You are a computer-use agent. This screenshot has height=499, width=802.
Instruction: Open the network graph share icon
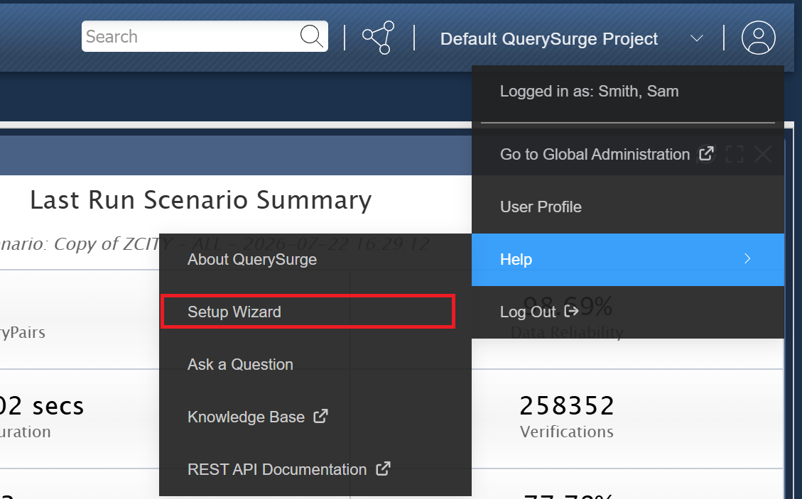click(379, 38)
